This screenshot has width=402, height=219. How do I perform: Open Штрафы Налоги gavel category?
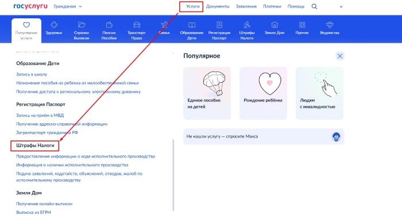click(246, 31)
